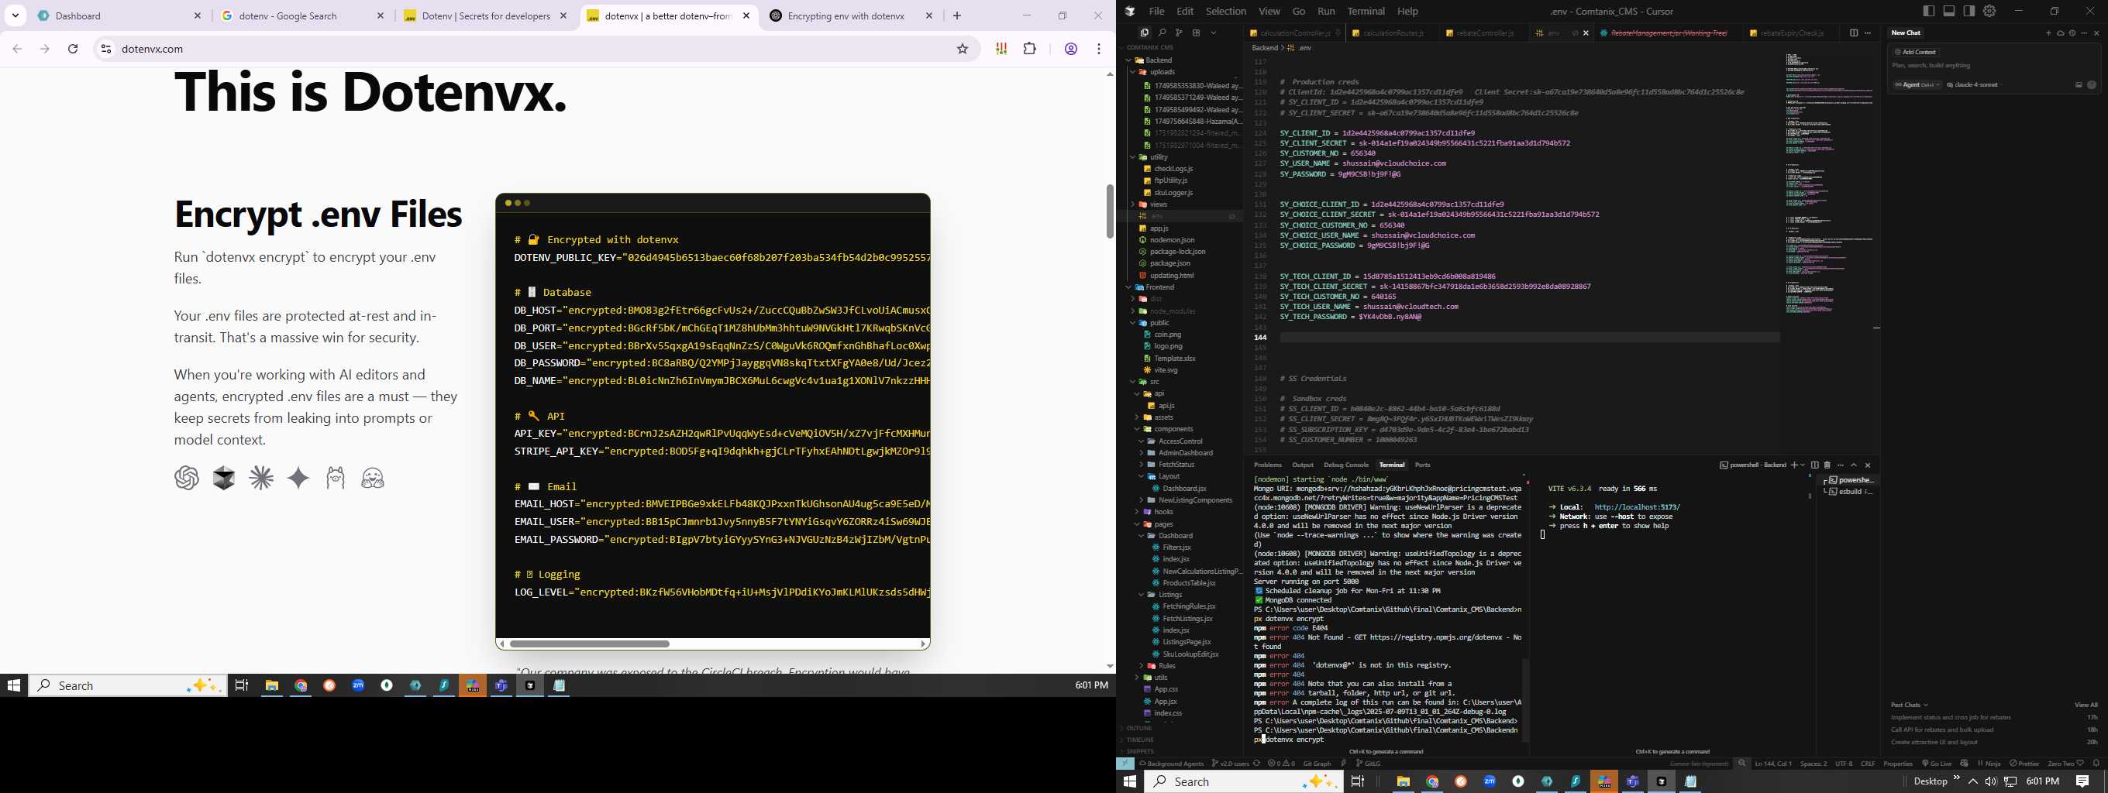Screen dimensions: 2108x793
Task: Open localhost:5173 link in terminal
Action: pos(1638,507)
